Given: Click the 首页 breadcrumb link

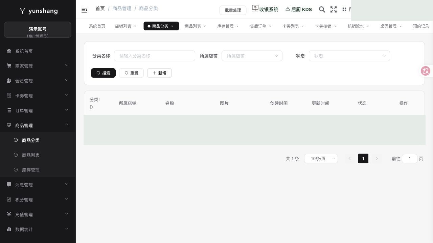Looking at the screenshot, I should [x=100, y=8].
